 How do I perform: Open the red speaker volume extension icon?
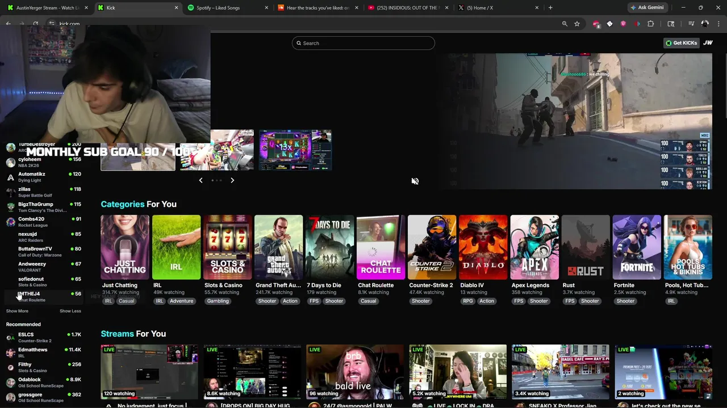point(637,24)
